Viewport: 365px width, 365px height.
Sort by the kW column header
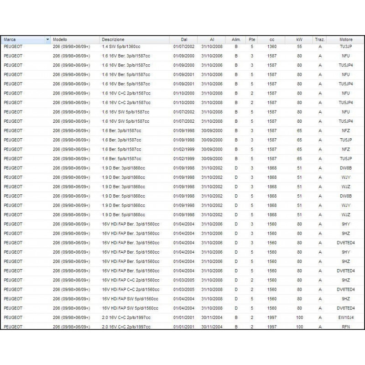[299, 40]
